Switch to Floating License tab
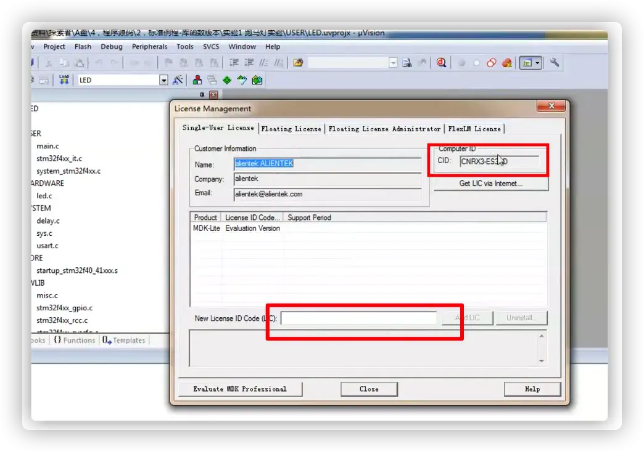The width and height of the screenshot is (644, 452). pyautogui.click(x=291, y=129)
